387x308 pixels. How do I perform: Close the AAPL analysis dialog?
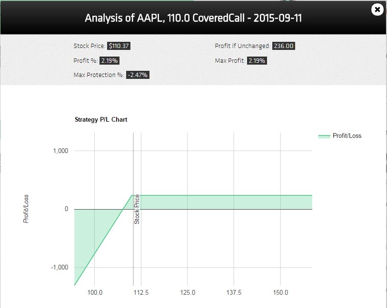click(377, 10)
